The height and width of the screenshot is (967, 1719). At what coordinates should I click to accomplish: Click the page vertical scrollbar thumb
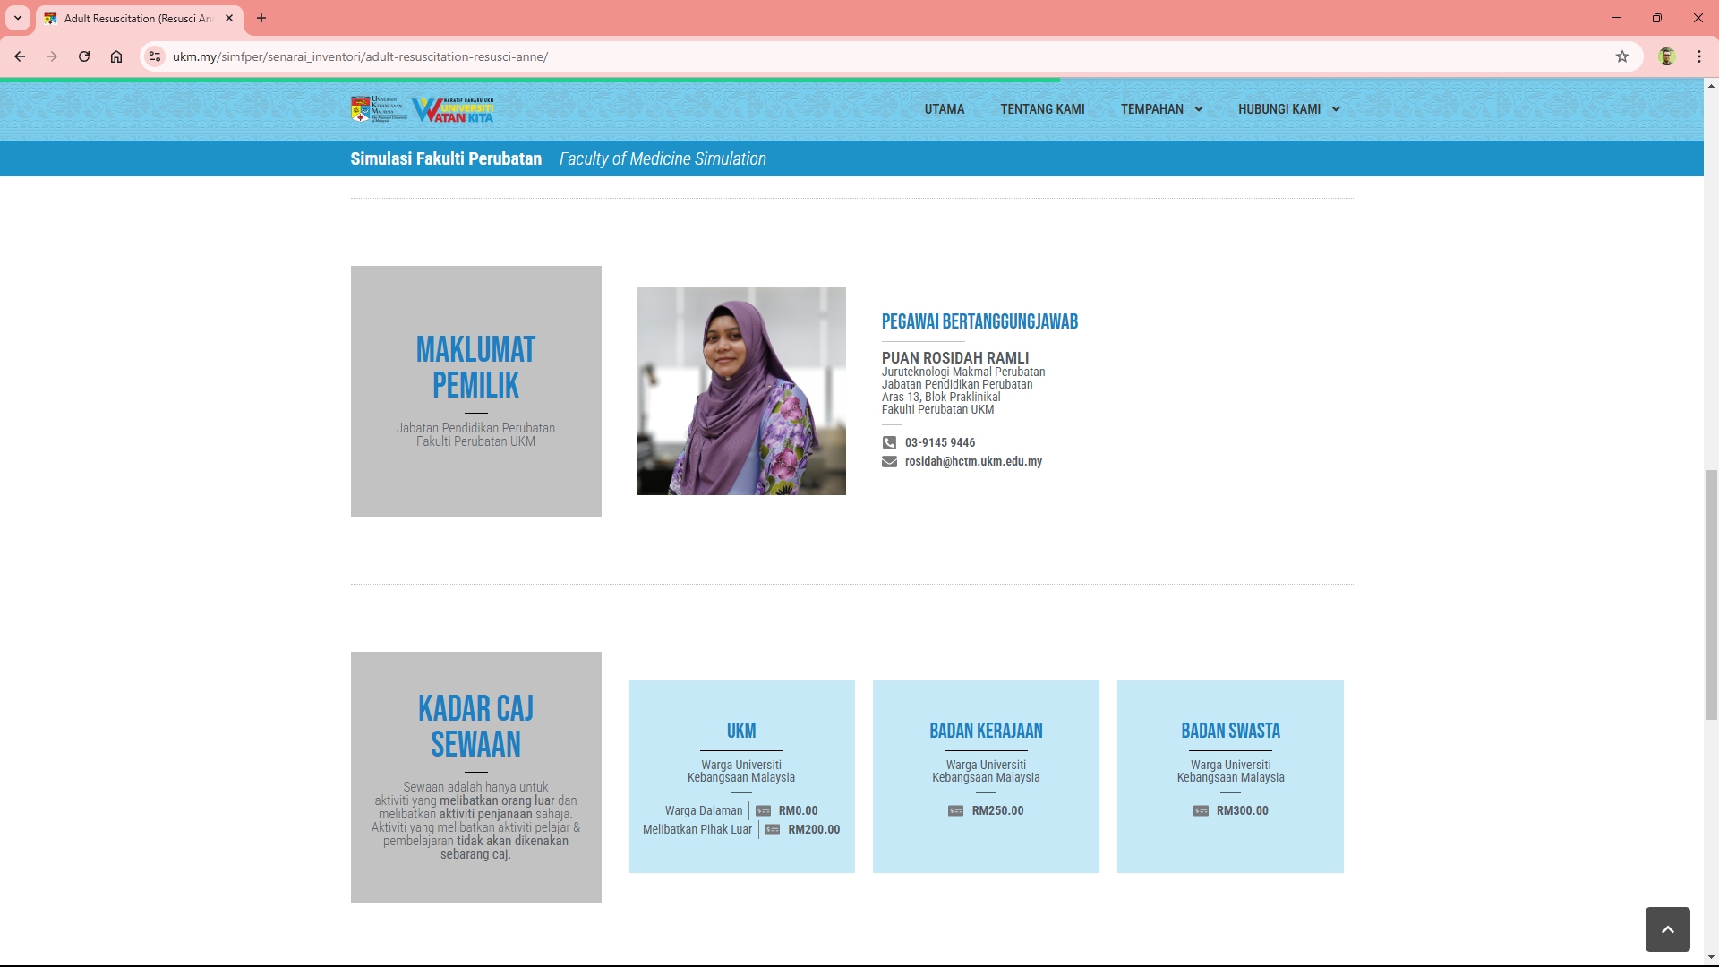point(1711,593)
